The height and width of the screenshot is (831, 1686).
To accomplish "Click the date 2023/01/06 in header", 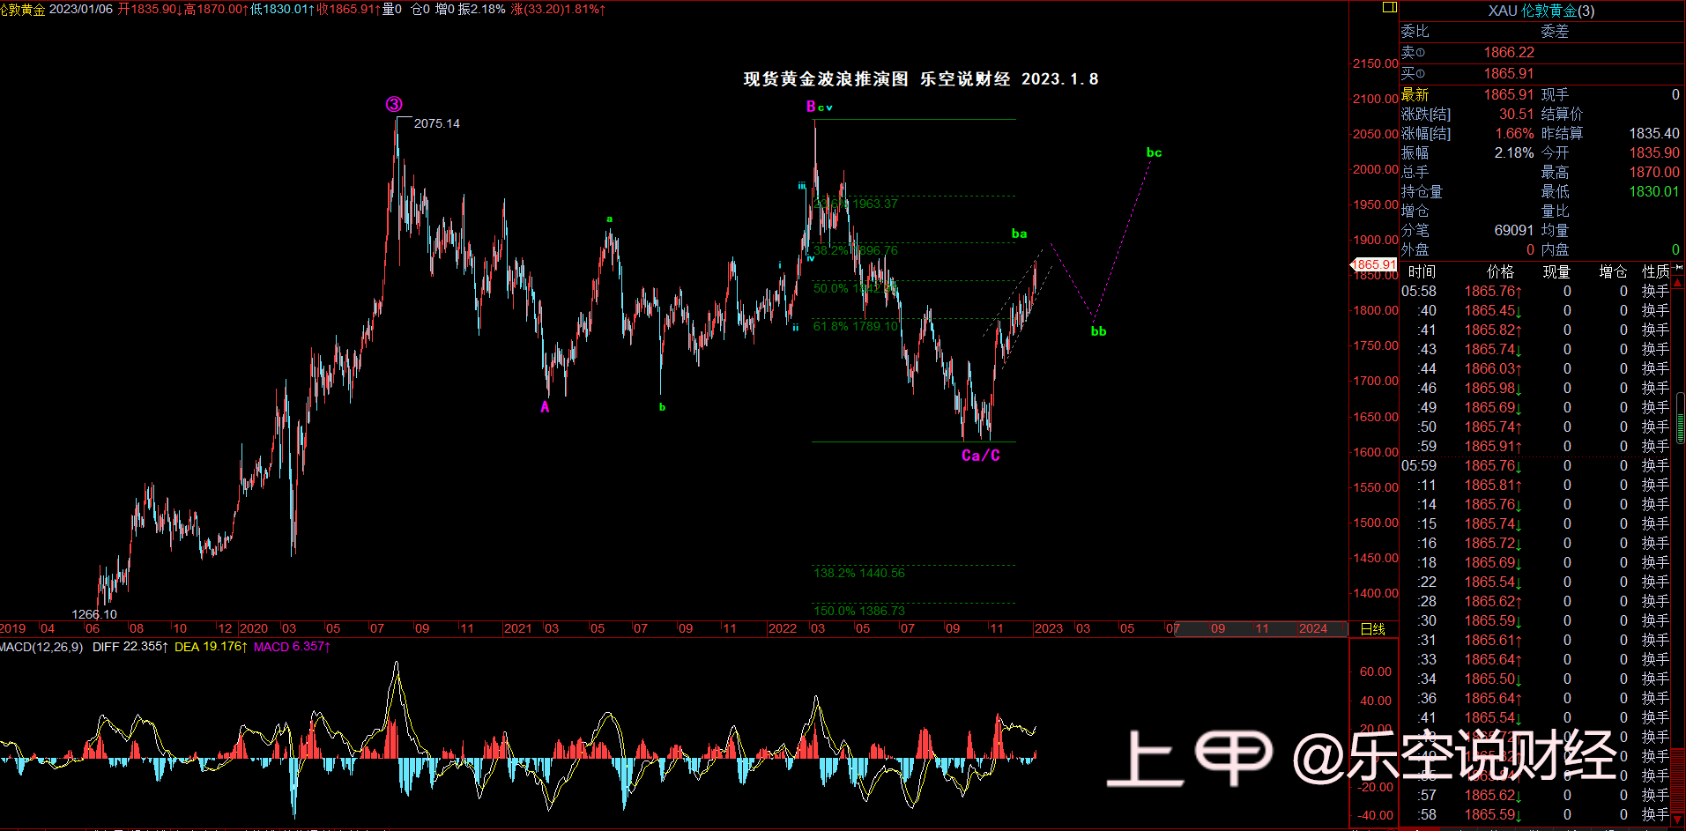I will coord(81,9).
